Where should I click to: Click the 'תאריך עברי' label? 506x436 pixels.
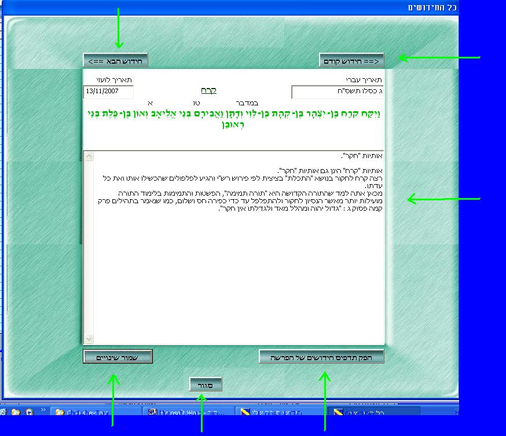point(364,80)
